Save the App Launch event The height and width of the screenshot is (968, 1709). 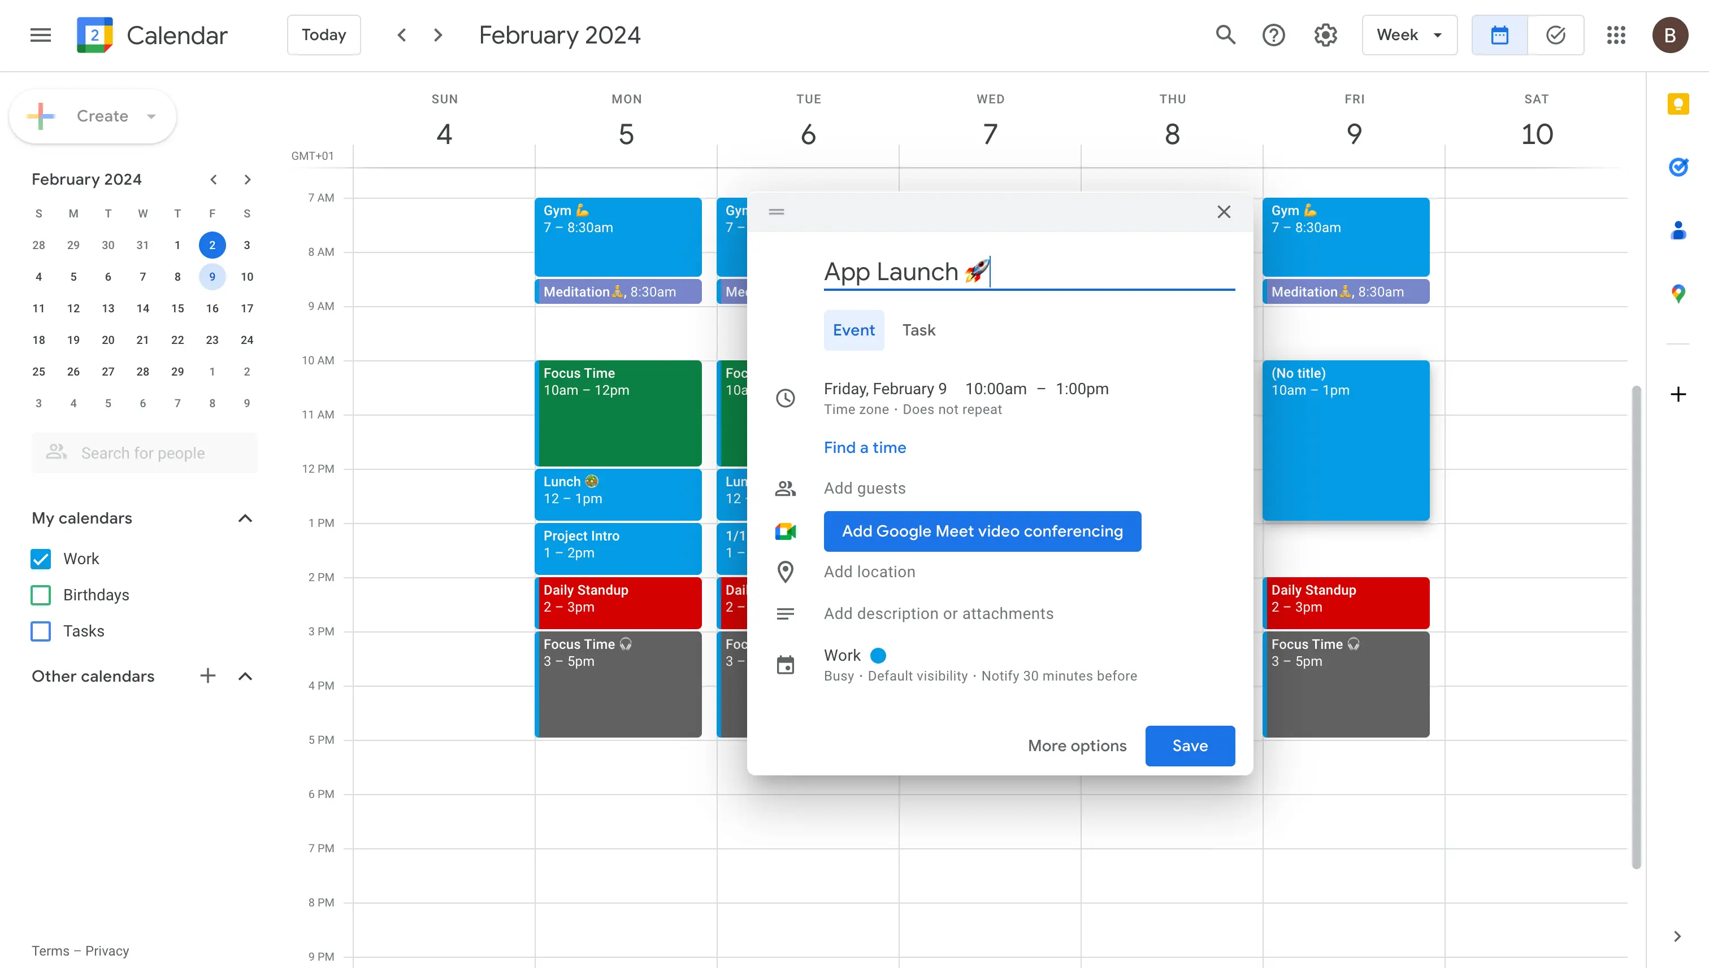point(1190,745)
